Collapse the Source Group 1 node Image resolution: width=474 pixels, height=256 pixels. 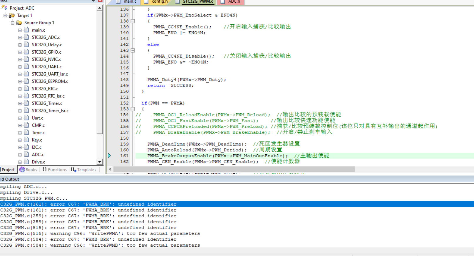tap(12, 23)
